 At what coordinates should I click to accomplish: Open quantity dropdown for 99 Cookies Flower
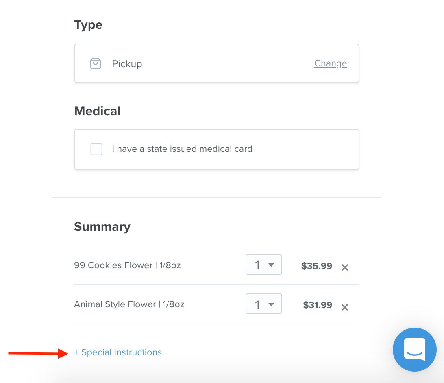[264, 265]
